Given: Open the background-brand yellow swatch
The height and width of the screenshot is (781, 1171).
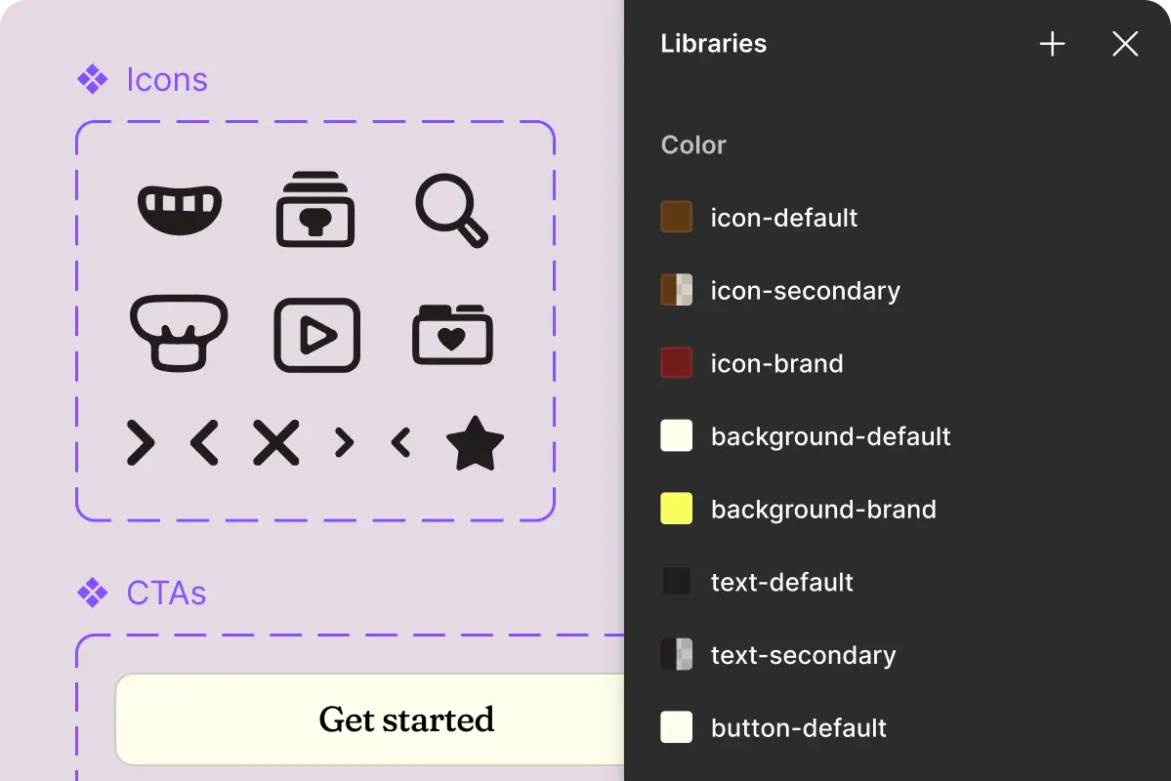Looking at the screenshot, I should tap(676, 509).
